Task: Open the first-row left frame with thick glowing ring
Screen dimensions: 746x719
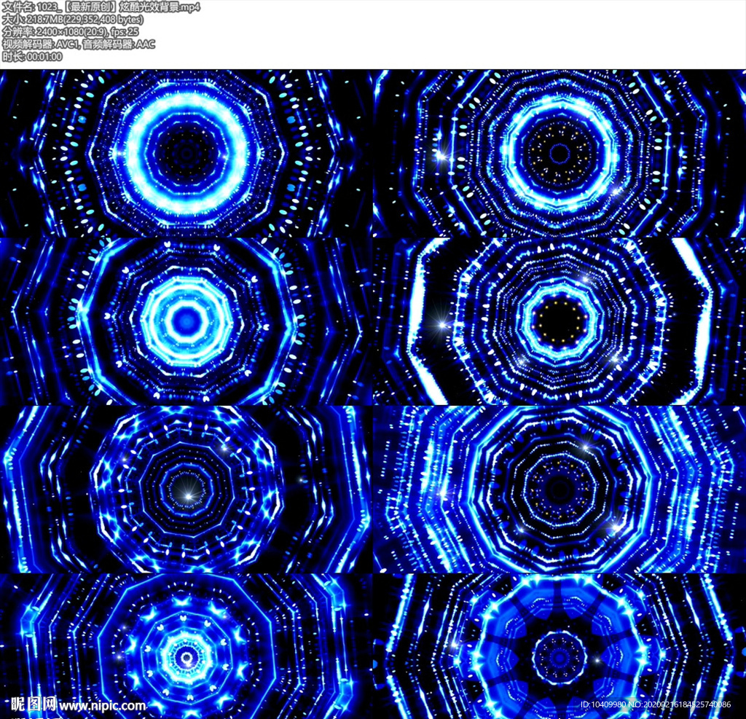Action: (x=186, y=153)
